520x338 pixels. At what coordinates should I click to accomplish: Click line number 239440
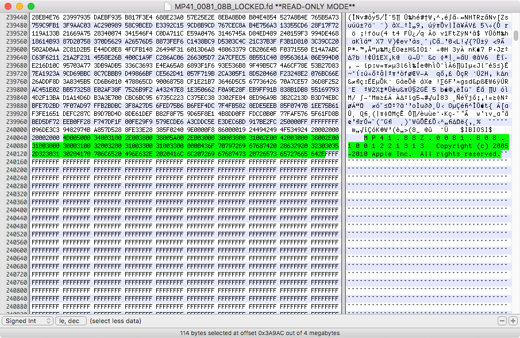click(17, 17)
